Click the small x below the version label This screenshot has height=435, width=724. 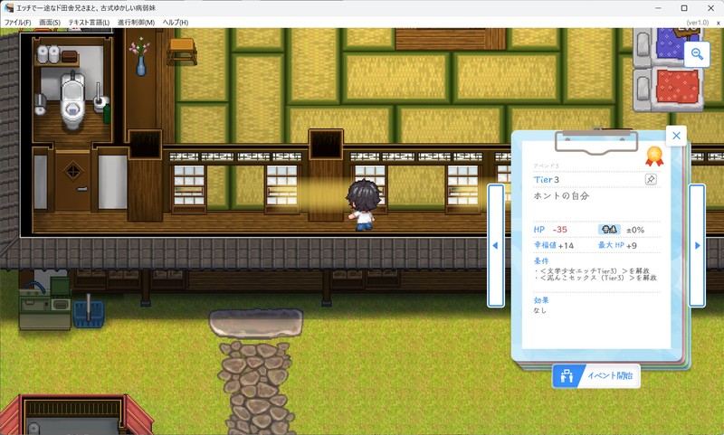click(718, 22)
